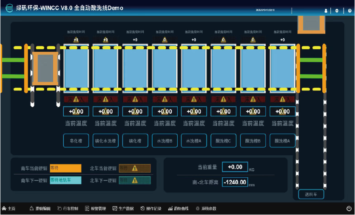The height and width of the screenshot is (215, 355).
Task: Go to 主页 home page
Action: [9, 209]
